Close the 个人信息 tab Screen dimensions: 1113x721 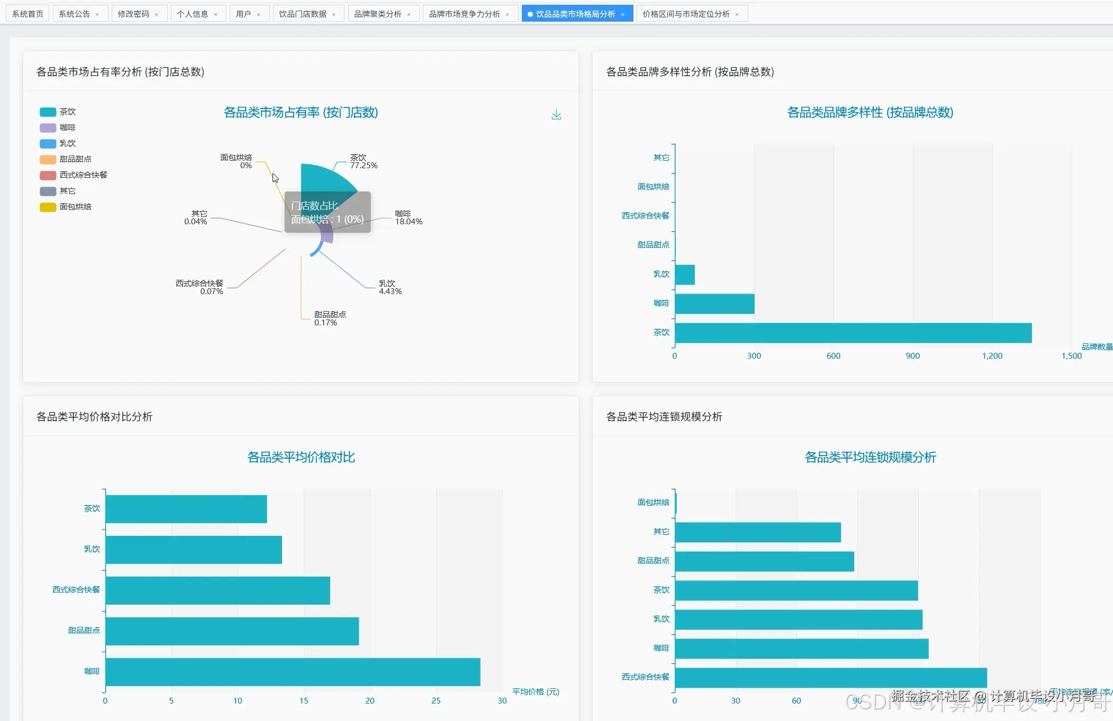pyautogui.click(x=216, y=15)
